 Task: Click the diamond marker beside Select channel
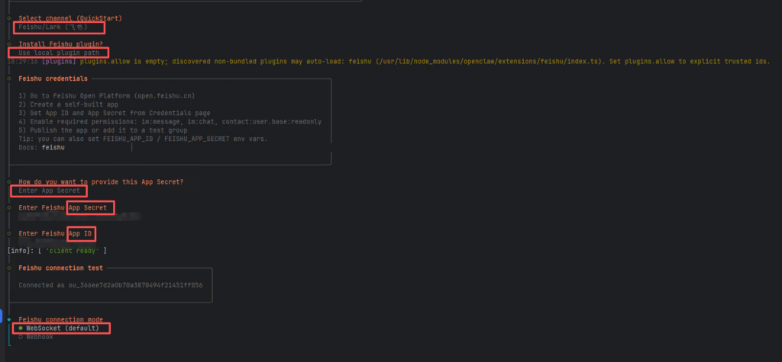tap(8, 18)
